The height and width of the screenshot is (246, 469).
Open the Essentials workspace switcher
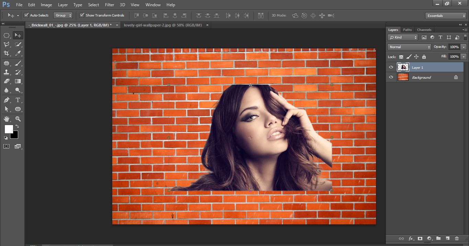(x=445, y=15)
